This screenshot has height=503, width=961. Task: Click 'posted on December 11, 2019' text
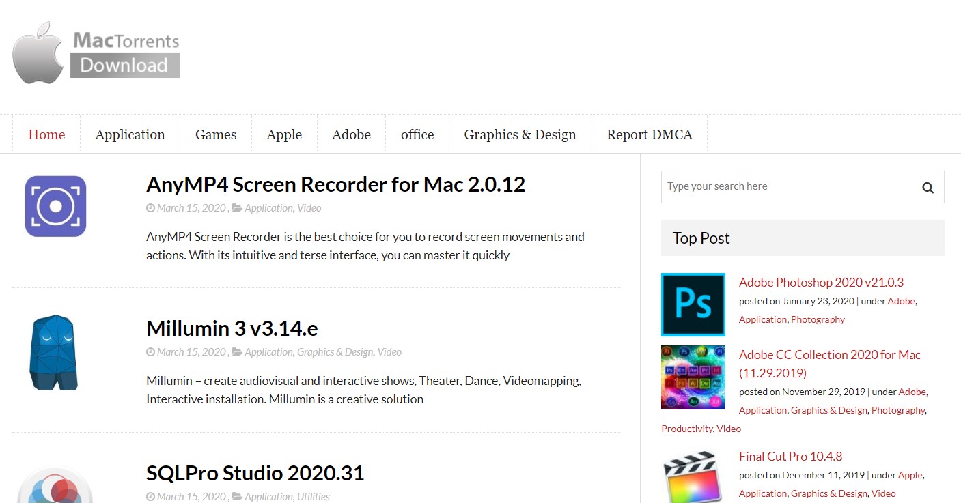tap(802, 475)
